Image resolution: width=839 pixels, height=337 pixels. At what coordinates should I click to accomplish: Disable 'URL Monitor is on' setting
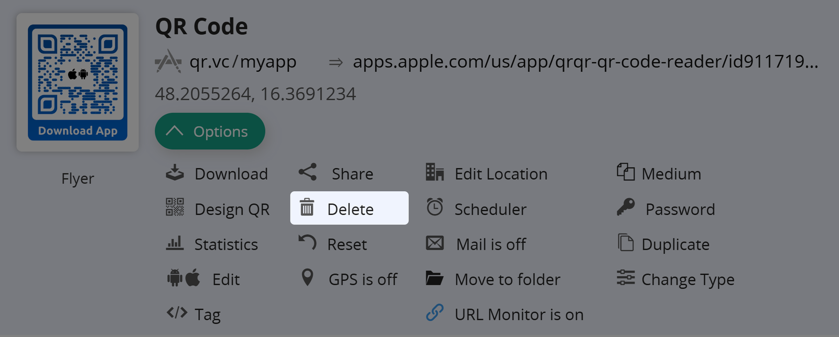tap(518, 314)
